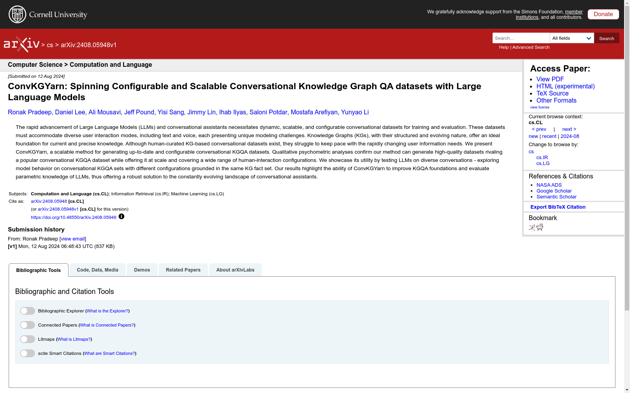Screen dimensions: 630x393
Task: Go to previous paper with prev link
Action: tap(539, 129)
